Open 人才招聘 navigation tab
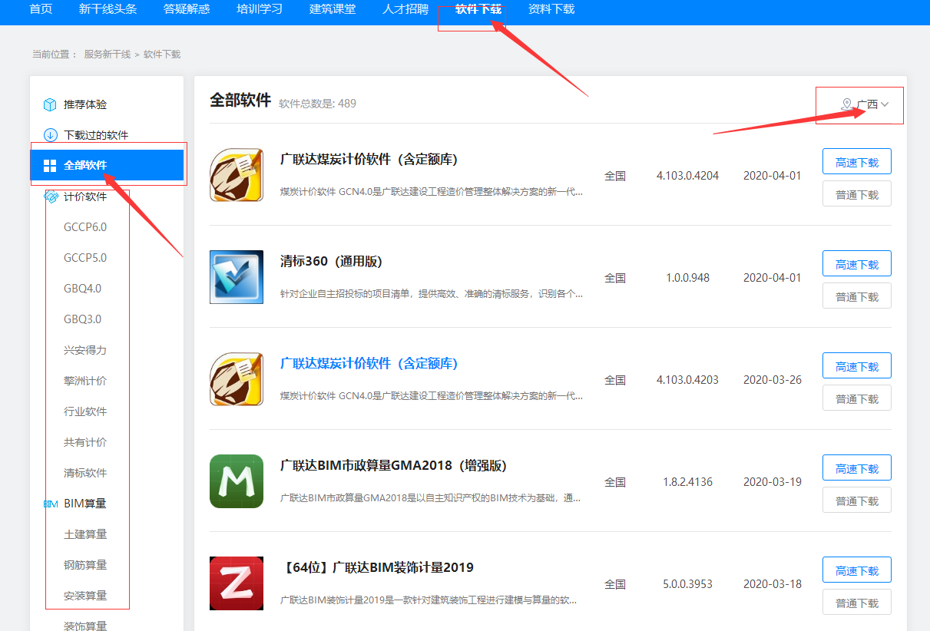The width and height of the screenshot is (930, 631). (405, 9)
